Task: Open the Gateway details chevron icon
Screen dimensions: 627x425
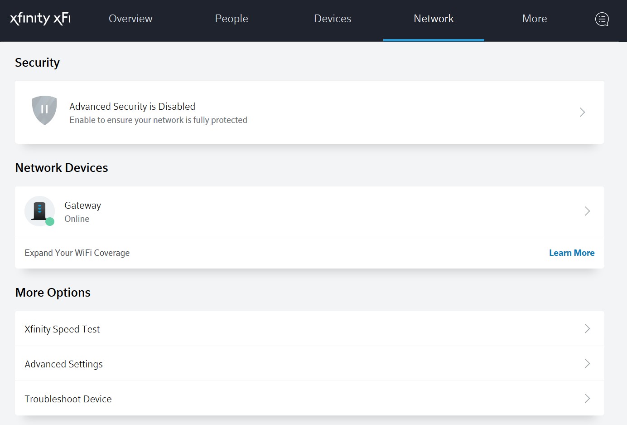Action: click(587, 211)
